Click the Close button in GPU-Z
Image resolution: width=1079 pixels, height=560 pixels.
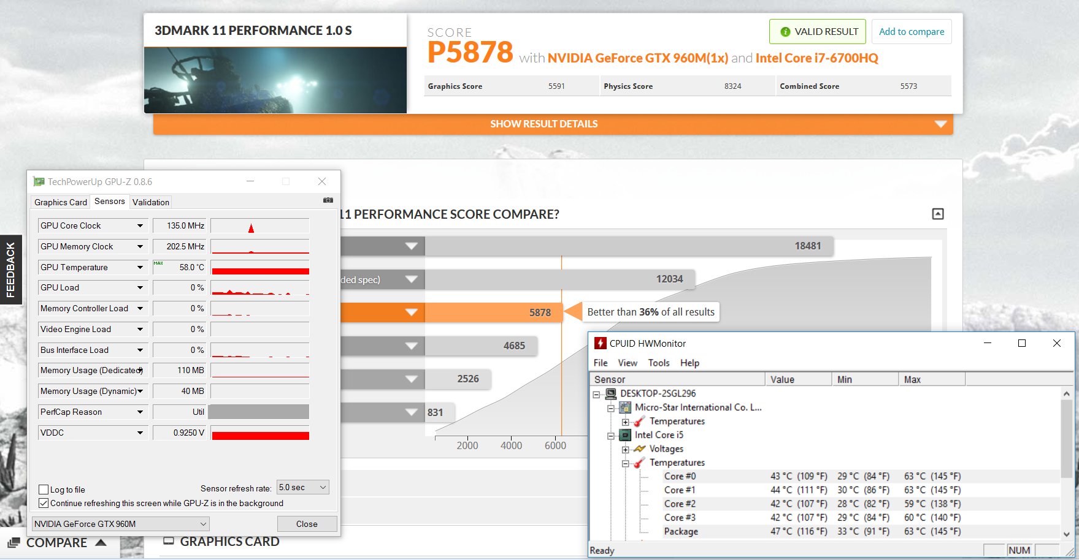tap(307, 524)
